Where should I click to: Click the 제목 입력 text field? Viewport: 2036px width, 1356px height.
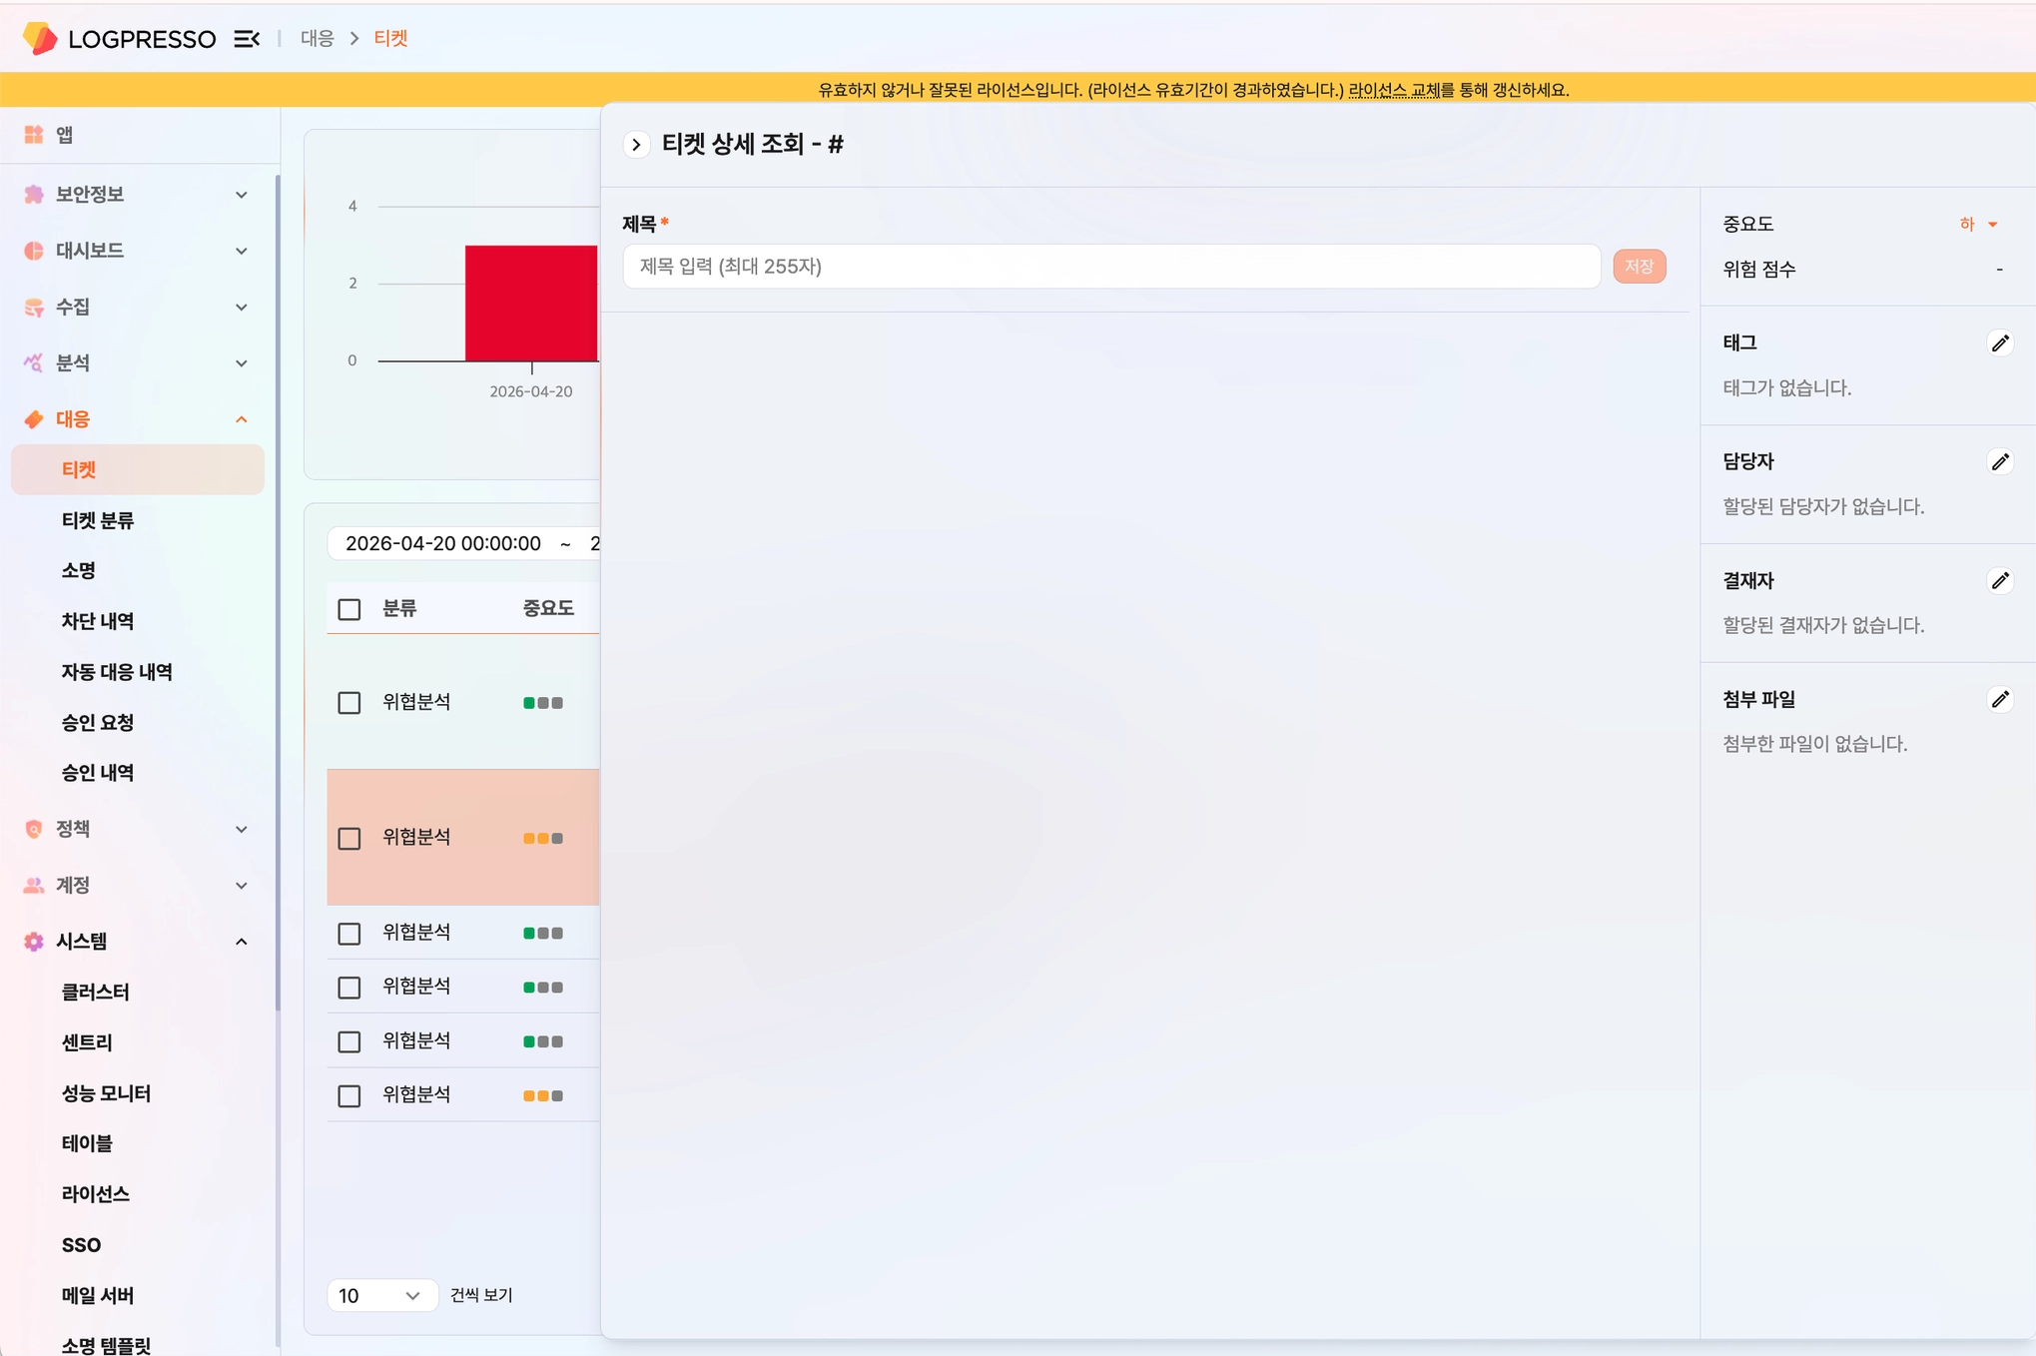1111,267
